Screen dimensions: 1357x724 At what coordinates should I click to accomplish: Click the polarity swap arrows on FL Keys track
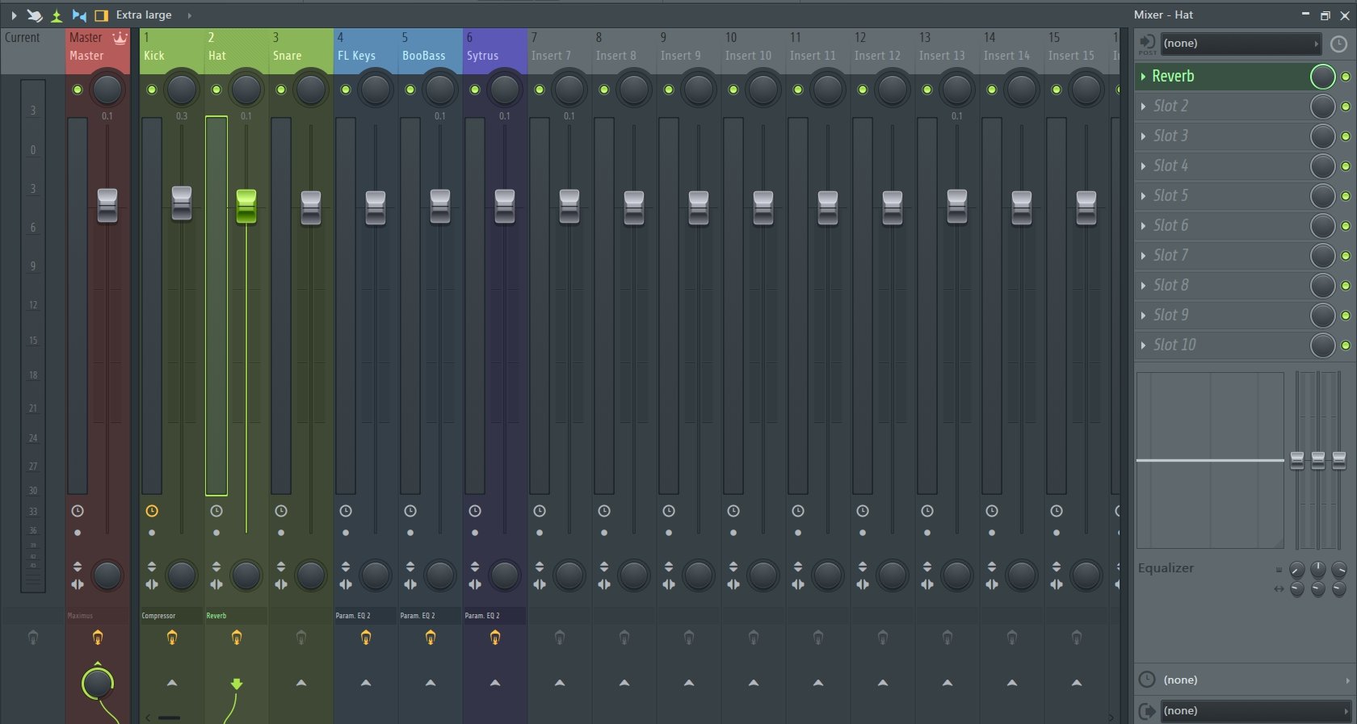coord(346,567)
